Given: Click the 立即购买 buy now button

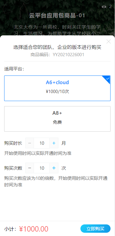Looking at the screenshot, I should [x=95, y=229].
